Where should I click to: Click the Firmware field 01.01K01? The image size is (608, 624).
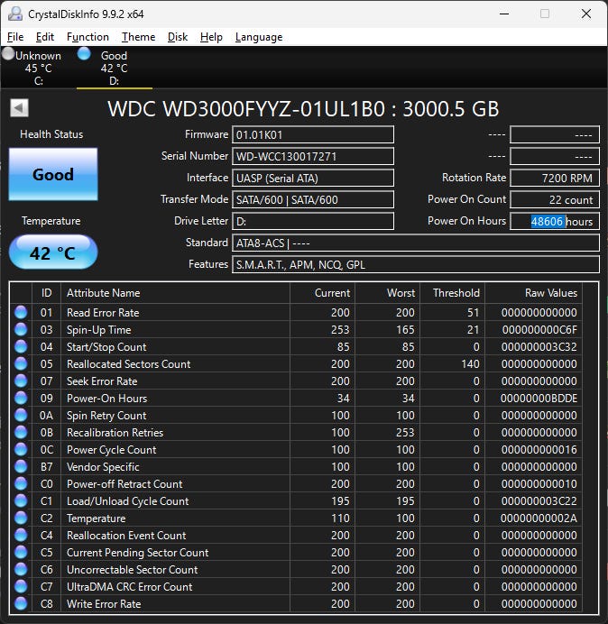coord(313,135)
